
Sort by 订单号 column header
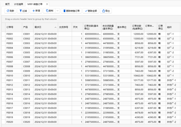[x=14, y=27]
